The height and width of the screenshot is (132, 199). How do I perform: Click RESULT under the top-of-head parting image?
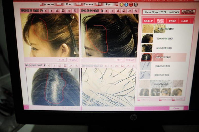click(x=74, y=108)
